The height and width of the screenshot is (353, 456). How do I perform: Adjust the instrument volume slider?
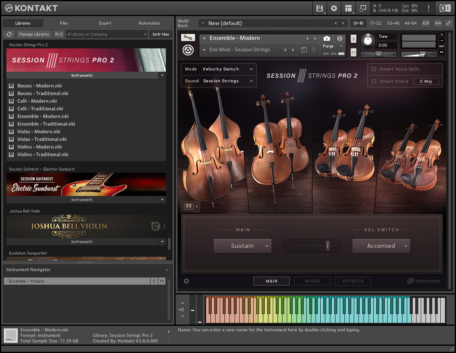click(x=419, y=54)
